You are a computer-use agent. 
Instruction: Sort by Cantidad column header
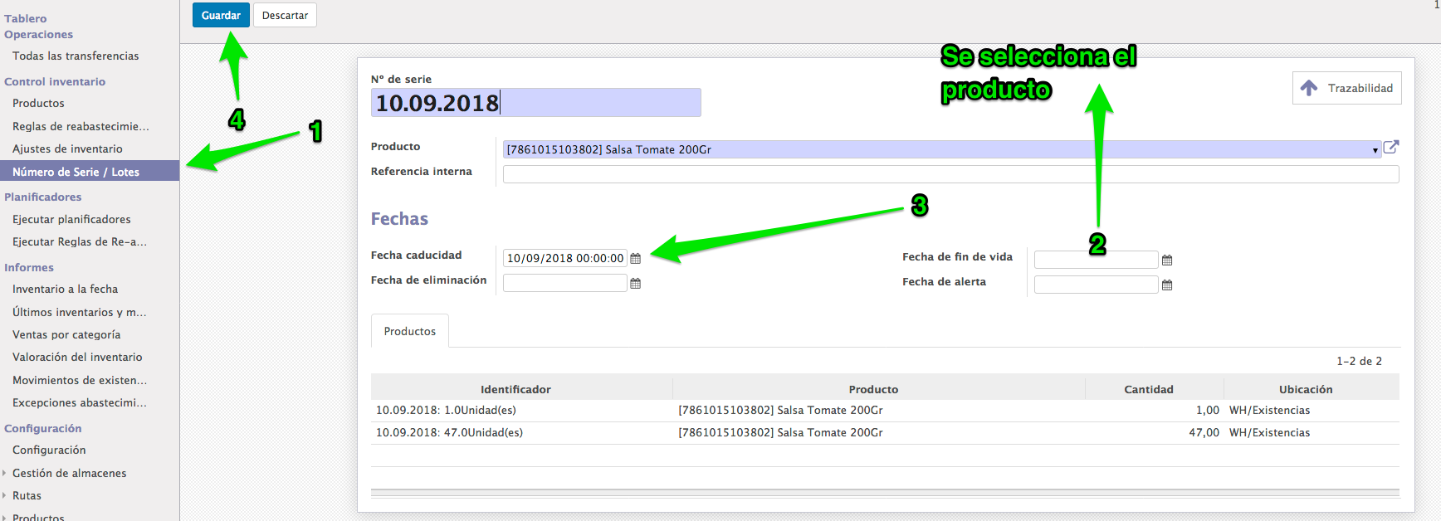[x=1149, y=389]
